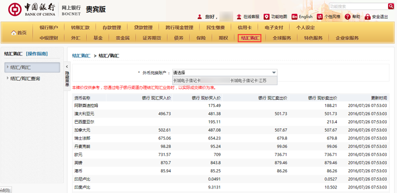Screen dimensions: 397x193
Task: Click 安全退出 secure logout
Action: [376, 17]
